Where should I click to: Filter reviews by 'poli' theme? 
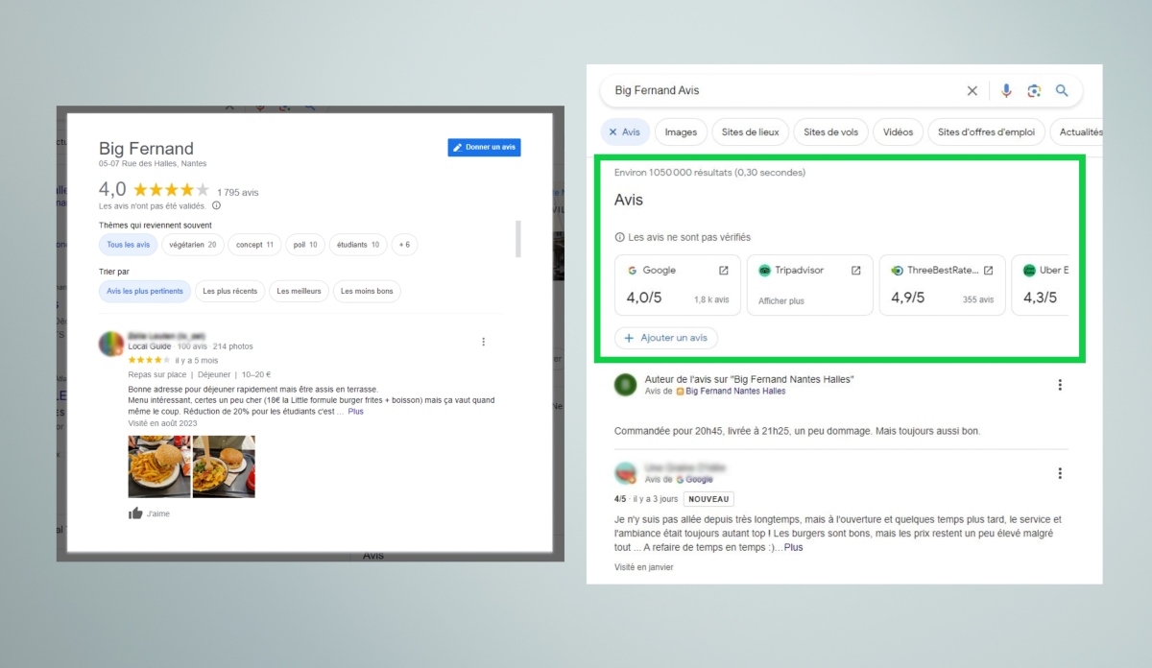point(305,245)
